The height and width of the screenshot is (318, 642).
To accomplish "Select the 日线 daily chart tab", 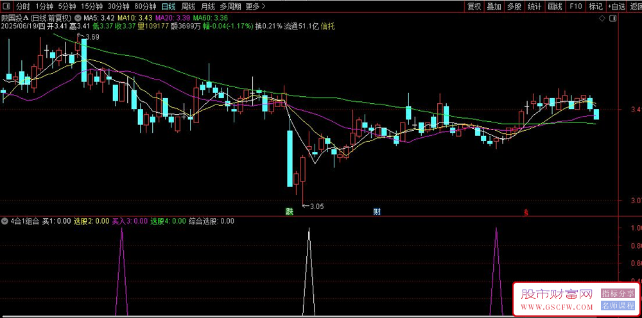I will click(x=168, y=6).
